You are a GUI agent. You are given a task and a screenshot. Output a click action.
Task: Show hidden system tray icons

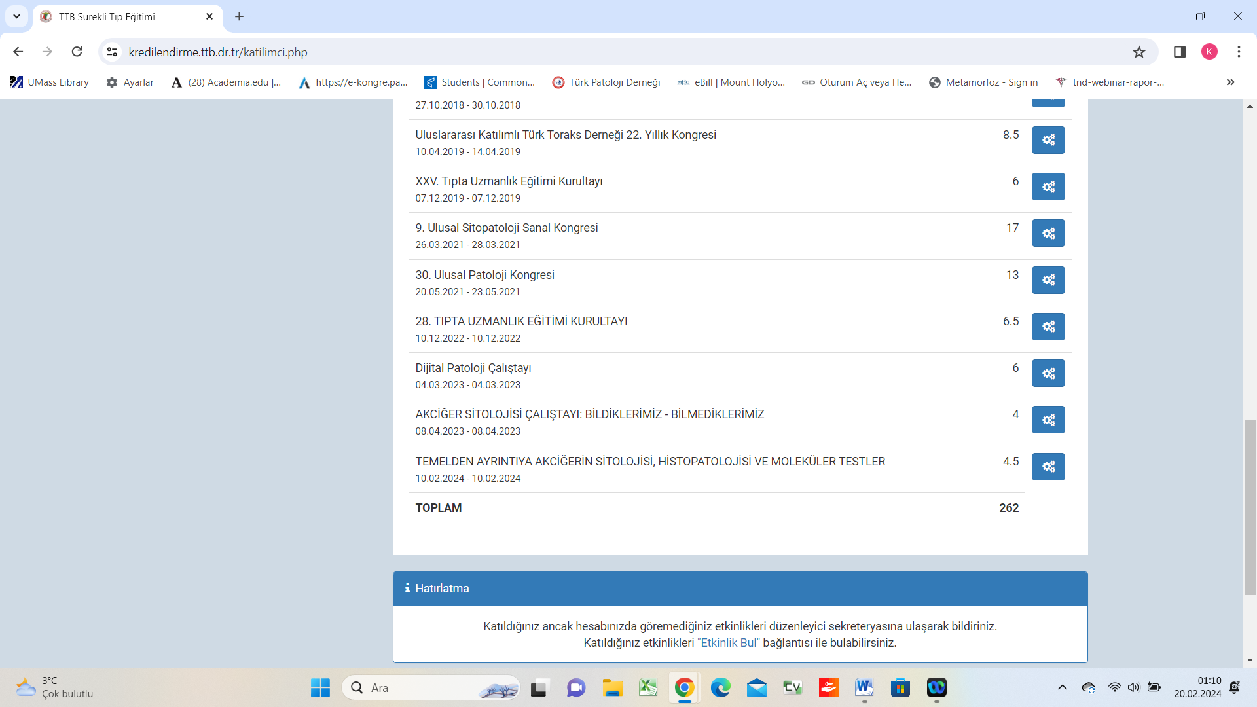pyautogui.click(x=1062, y=687)
